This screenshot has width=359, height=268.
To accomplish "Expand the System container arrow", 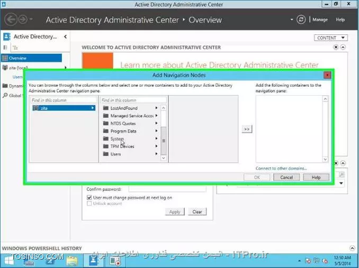I will (x=156, y=138).
